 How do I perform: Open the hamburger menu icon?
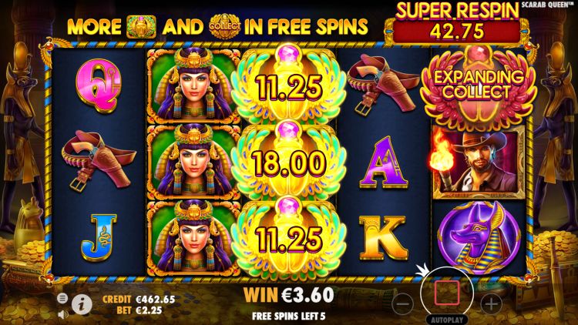click(x=62, y=298)
